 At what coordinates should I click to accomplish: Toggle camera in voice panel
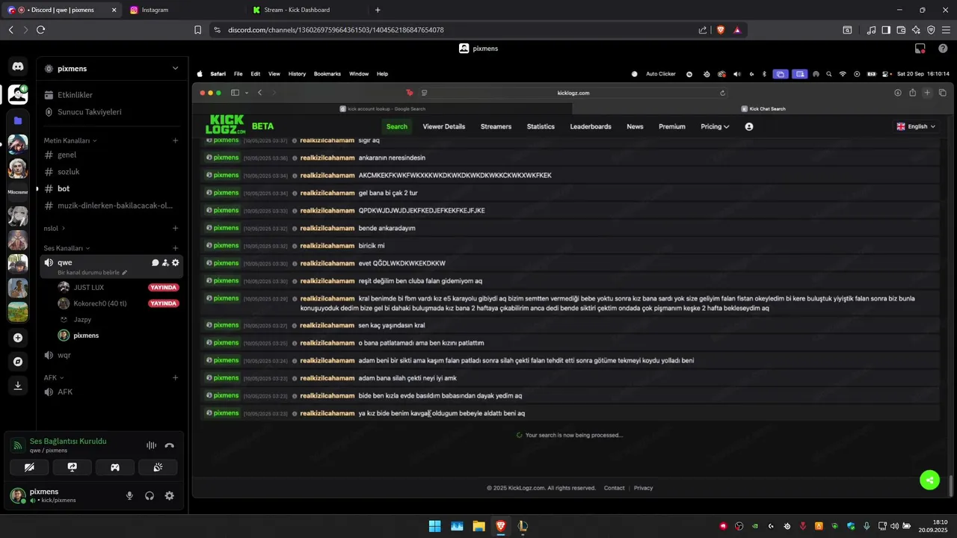point(29,468)
